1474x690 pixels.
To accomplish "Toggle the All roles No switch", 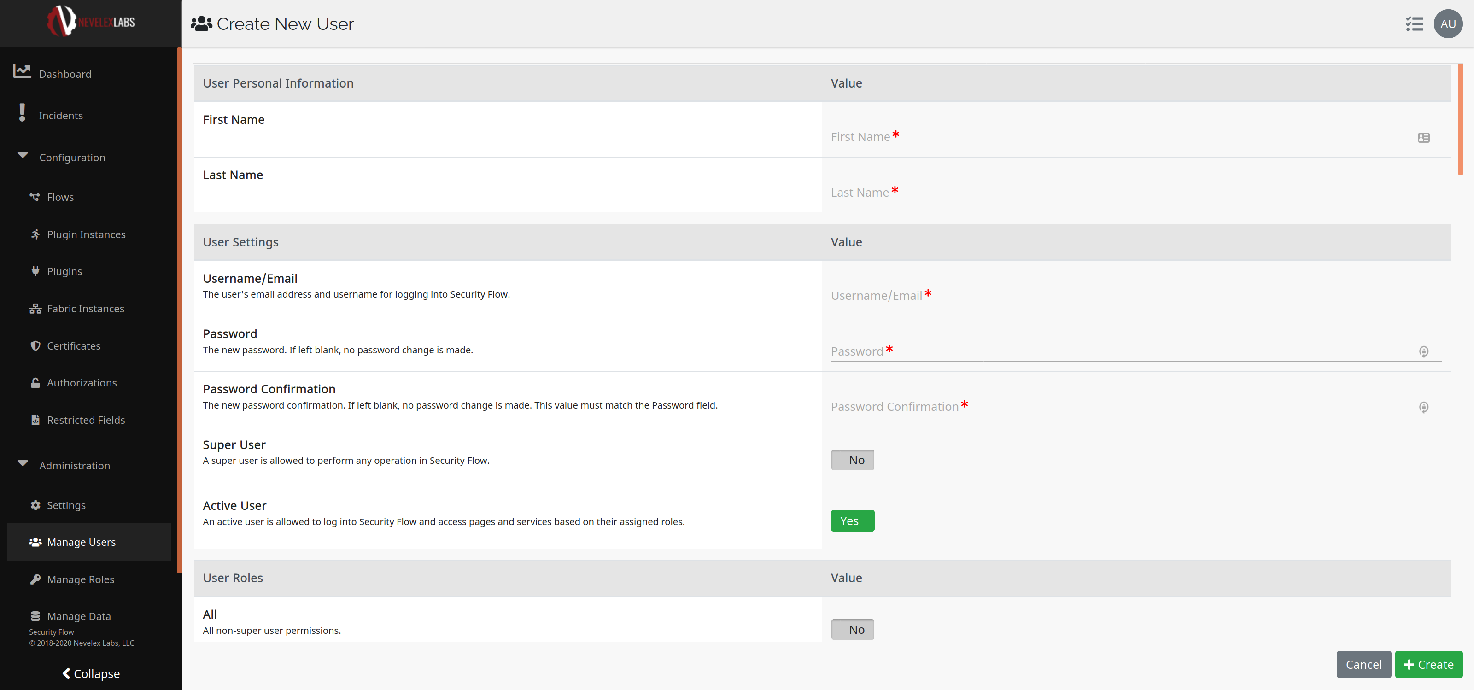I will tap(852, 629).
